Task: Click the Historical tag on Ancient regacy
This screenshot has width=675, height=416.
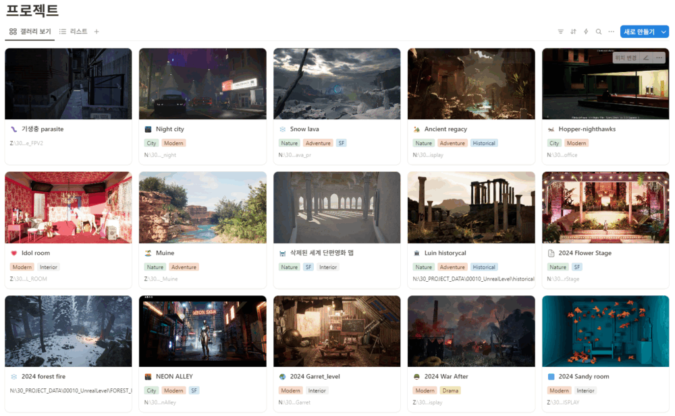Action: click(x=484, y=143)
